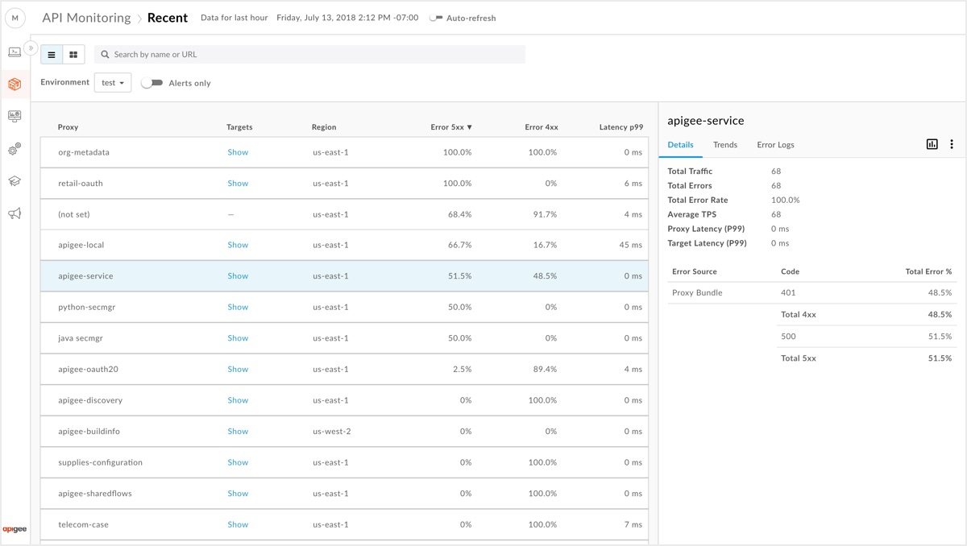Open the Admin gears icon in sidebar
The height and width of the screenshot is (546, 967).
pyautogui.click(x=15, y=149)
